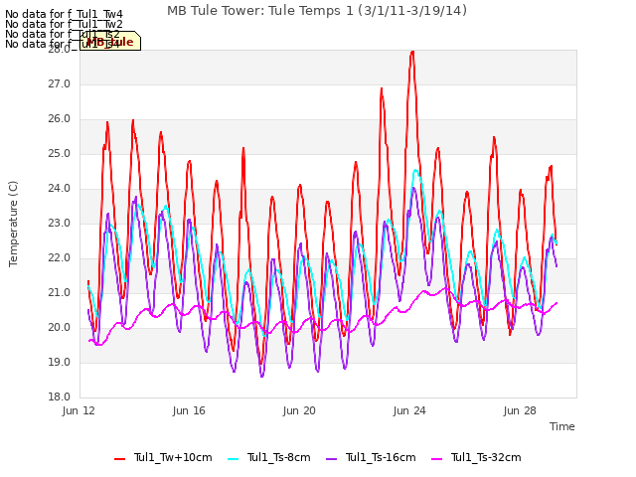
Task: Click the 27.0 y-axis tick label
Action: click(60, 83)
